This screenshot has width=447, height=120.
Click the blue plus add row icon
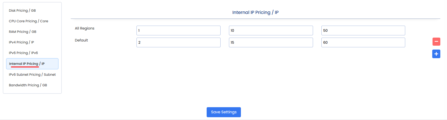click(436, 54)
